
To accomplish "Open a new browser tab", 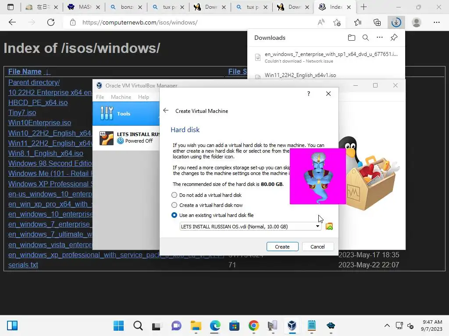I will tap(363, 7).
